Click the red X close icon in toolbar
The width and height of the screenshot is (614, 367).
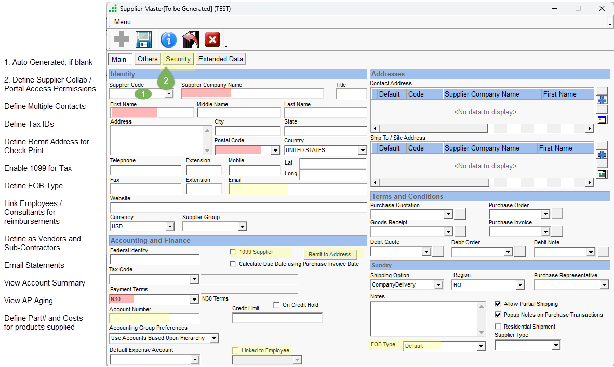(x=212, y=39)
